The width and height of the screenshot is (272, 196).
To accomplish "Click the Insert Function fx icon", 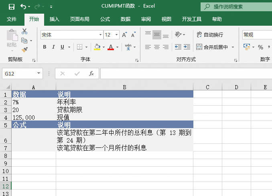I will click(91, 73).
